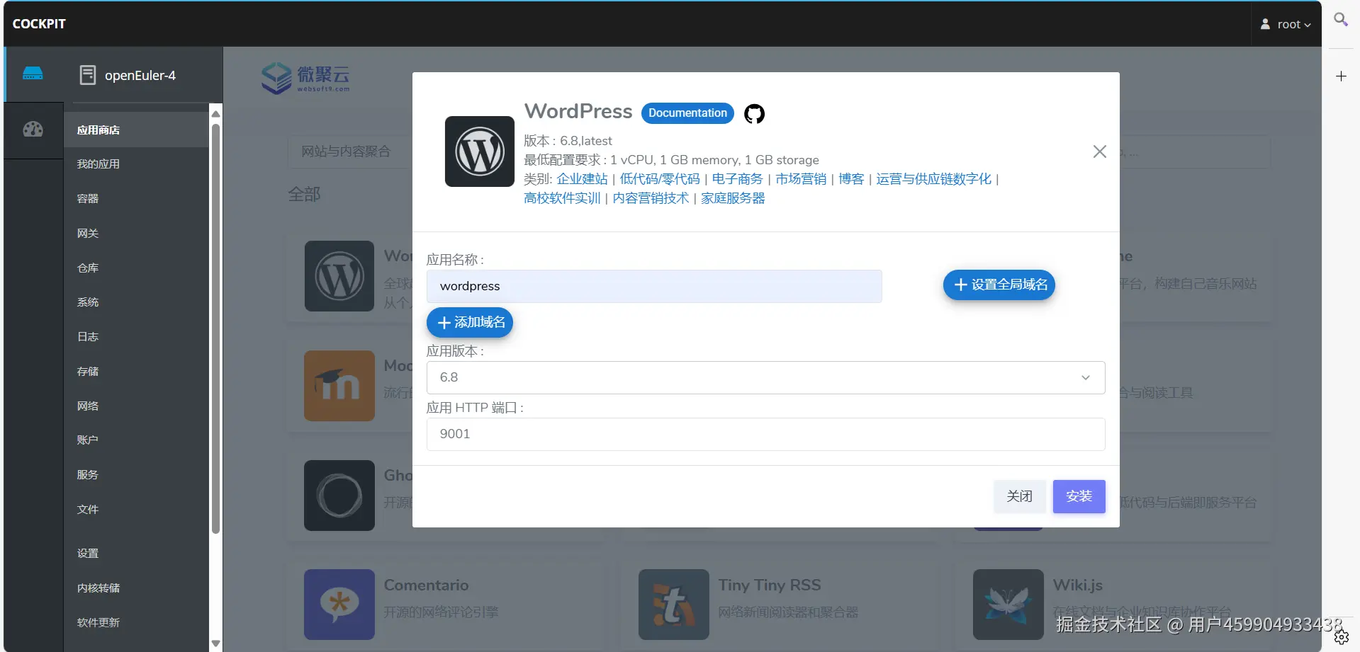
Task: Click the WordPress logo in the install dialog
Action: (480, 151)
